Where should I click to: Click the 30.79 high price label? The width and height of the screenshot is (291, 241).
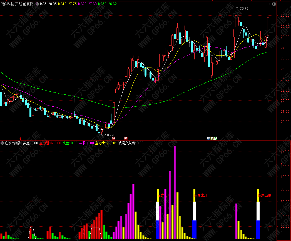(x=244, y=9)
